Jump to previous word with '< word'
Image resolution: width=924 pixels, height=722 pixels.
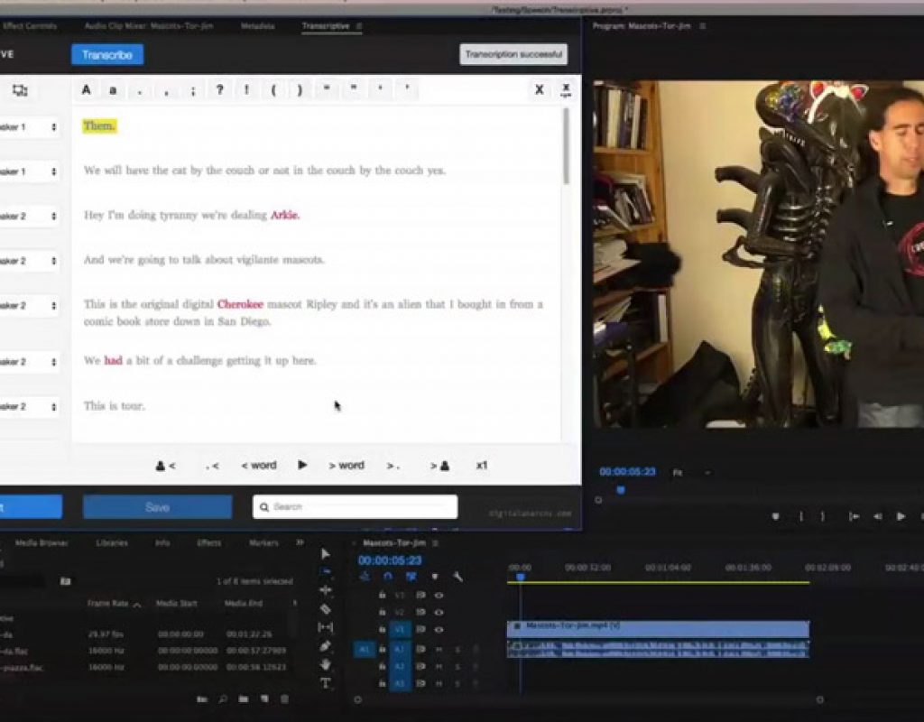[259, 466]
